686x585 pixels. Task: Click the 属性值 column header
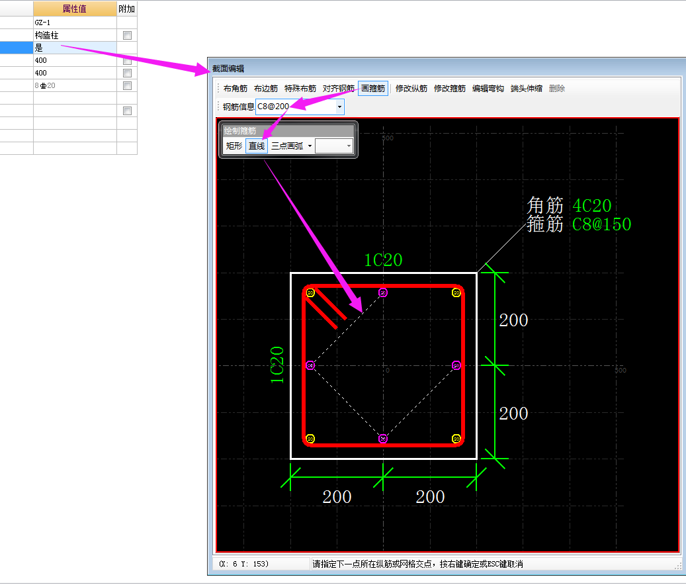(75, 9)
